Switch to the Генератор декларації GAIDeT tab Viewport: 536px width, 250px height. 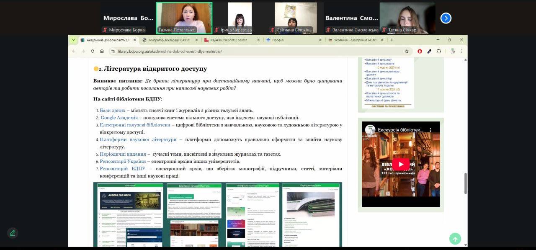point(170,40)
